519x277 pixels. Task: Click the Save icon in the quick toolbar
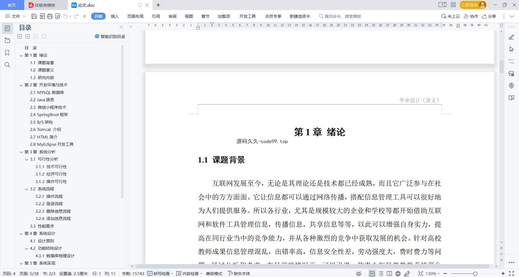(x=34, y=16)
